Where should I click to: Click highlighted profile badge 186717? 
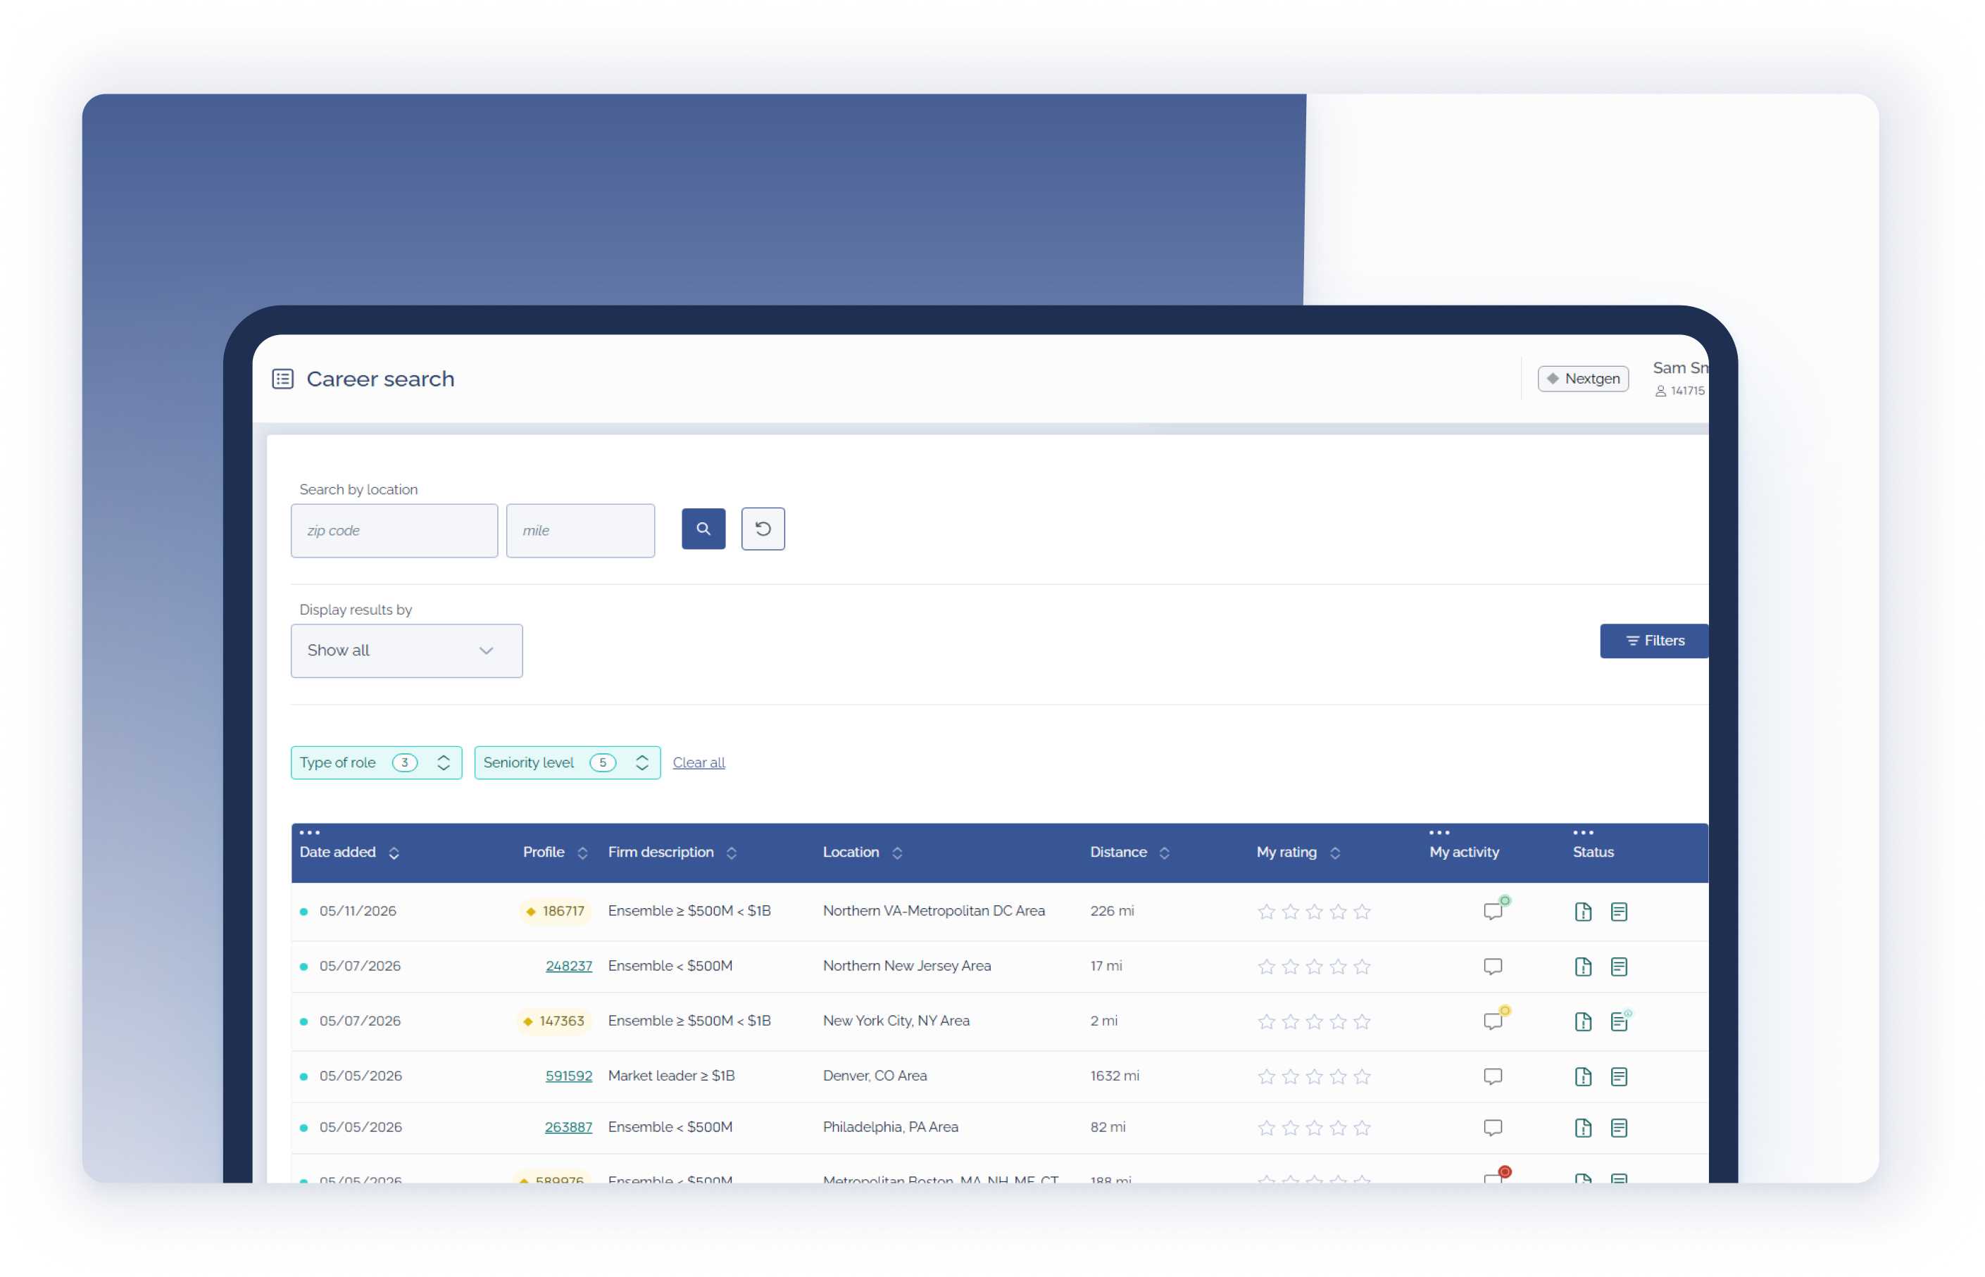coord(555,912)
